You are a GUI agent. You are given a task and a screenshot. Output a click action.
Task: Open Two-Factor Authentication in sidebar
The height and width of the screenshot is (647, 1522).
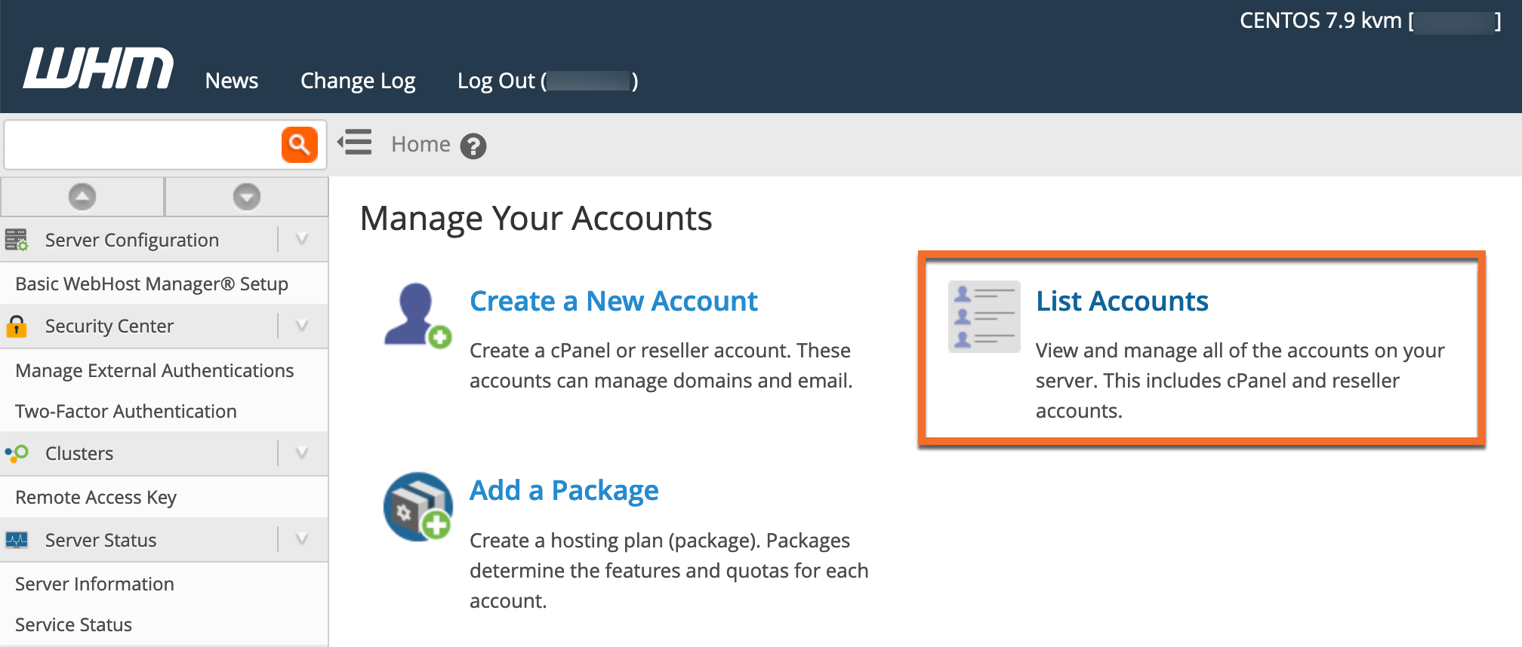[x=126, y=411]
